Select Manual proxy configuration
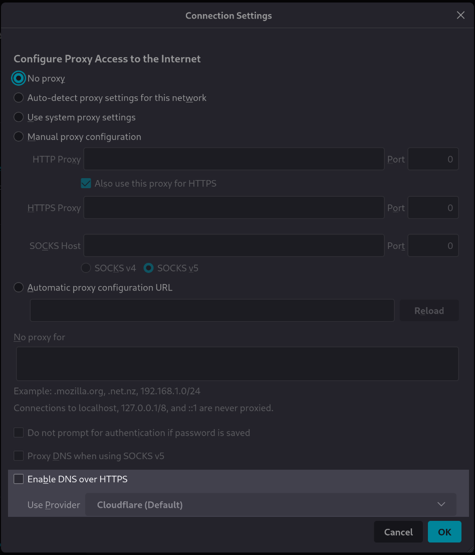This screenshot has height=555, width=475. pyautogui.click(x=19, y=136)
